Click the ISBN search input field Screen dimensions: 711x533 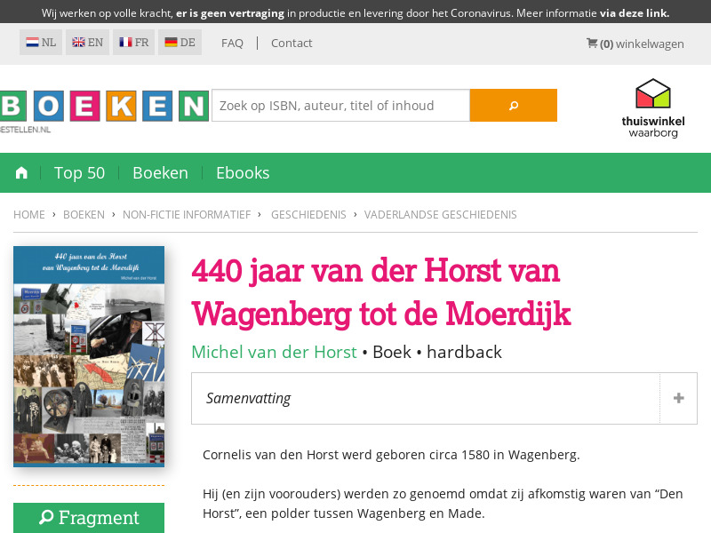(x=340, y=105)
